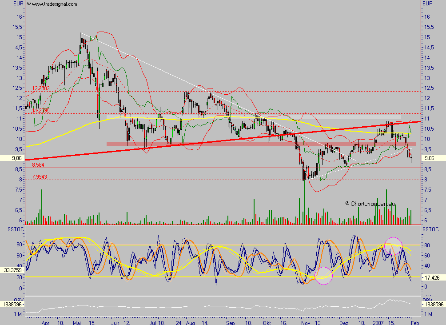Click the 12,5 label on left price axis
The width and height of the screenshot is (446, 325).
click(17, 88)
